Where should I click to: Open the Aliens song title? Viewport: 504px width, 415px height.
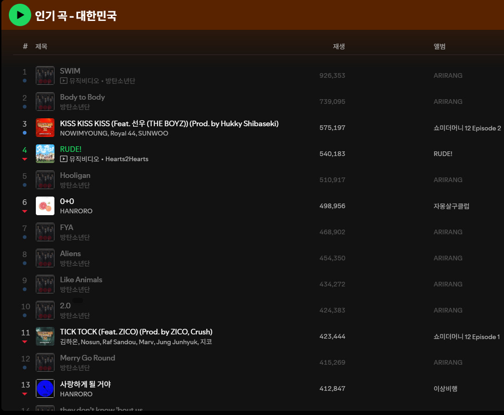(x=70, y=253)
